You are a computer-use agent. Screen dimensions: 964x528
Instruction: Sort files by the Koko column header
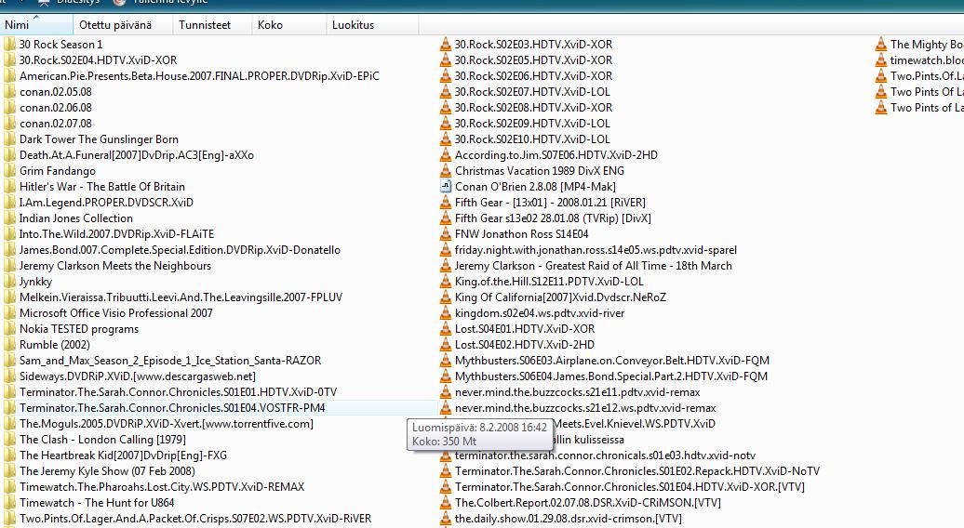point(289,24)
